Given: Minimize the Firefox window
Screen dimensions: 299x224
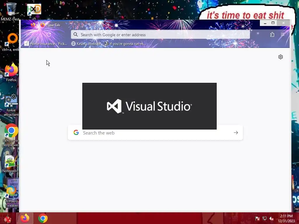Looking at the screenshot, I should (x=265, y=23).
